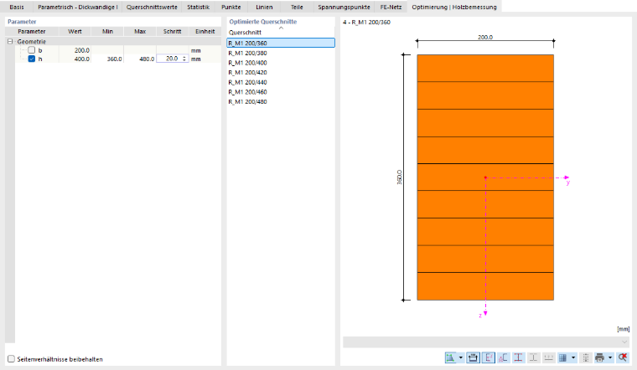
Task: Switch to the Basis tab
Action: coord(17,7)
